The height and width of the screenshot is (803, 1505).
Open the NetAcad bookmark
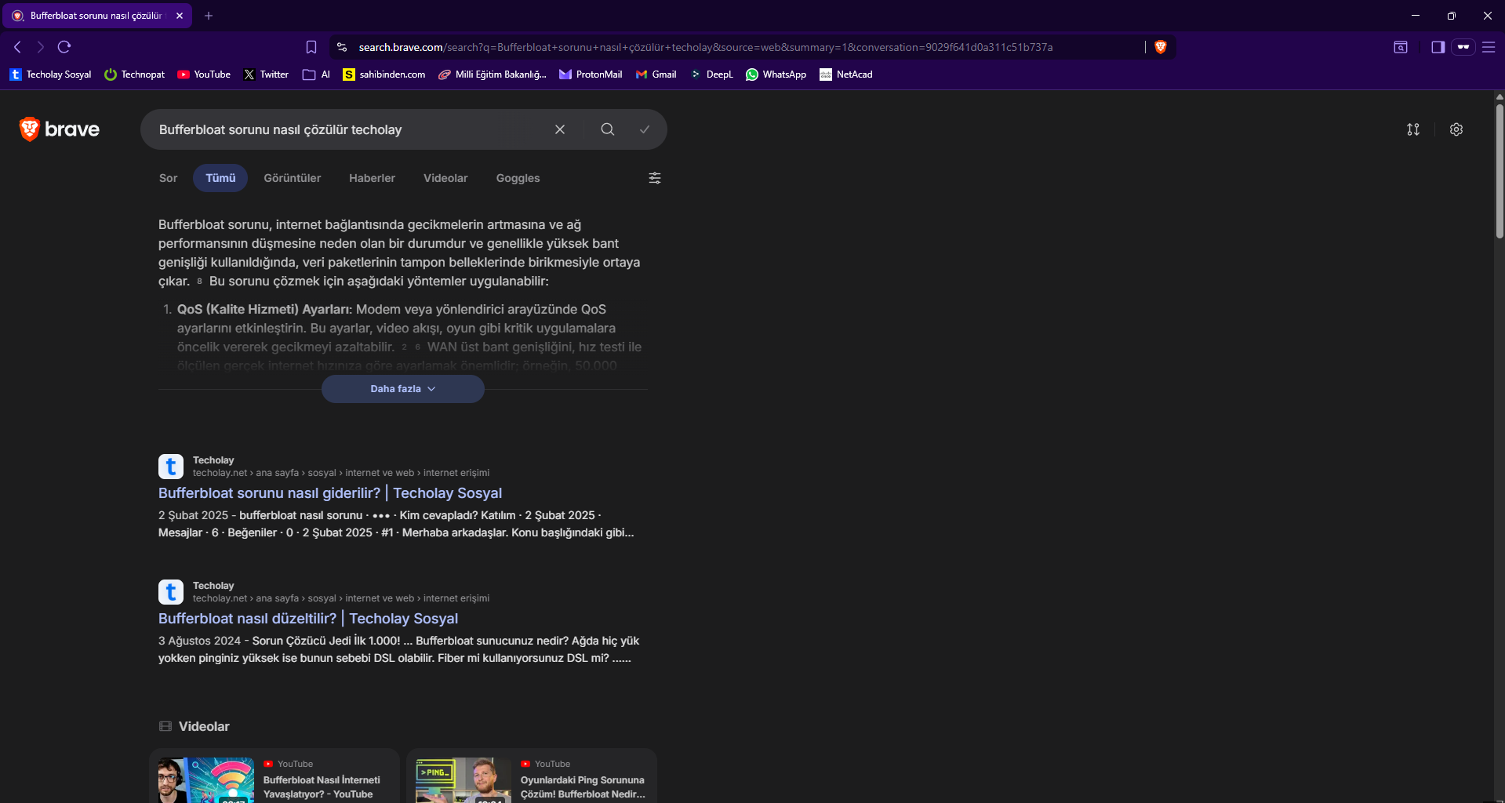pyautogui.click(x=846, y=74)
